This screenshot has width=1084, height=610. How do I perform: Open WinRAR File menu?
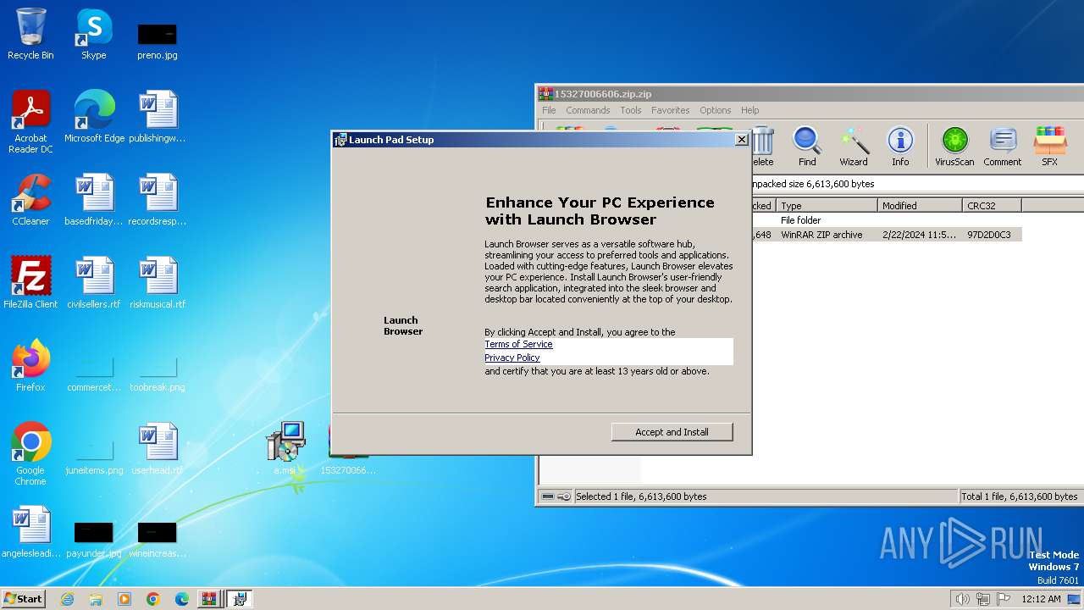point(549,110)
